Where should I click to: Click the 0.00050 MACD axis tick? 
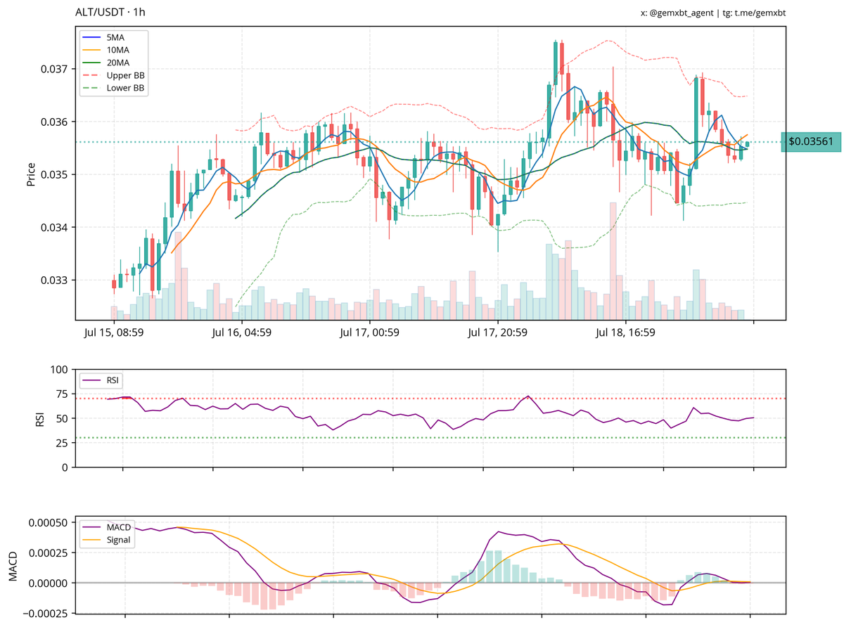click(48, 523)
